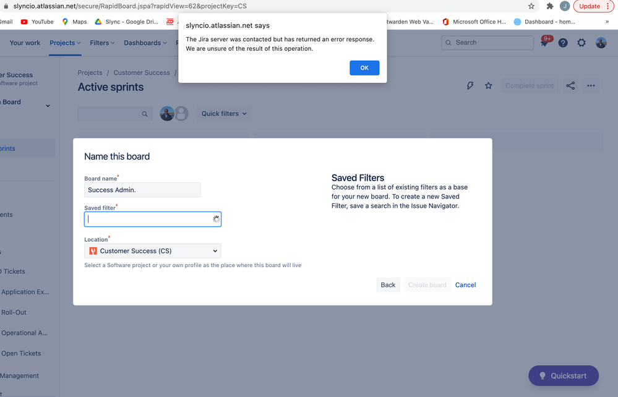This screenshot has width=618, height=397.
Task: Click the address bar URL
Action: coord(130,6)
